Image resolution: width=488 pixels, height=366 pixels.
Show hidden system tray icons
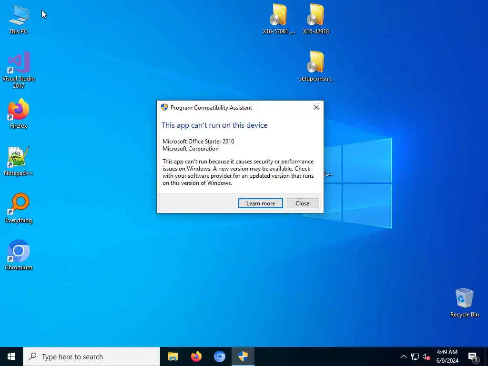(403, 356)
